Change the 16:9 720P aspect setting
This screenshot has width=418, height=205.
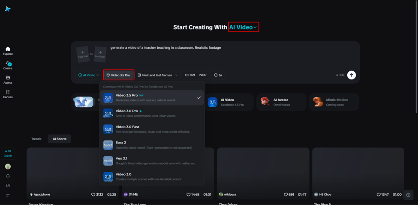point(196,75)
